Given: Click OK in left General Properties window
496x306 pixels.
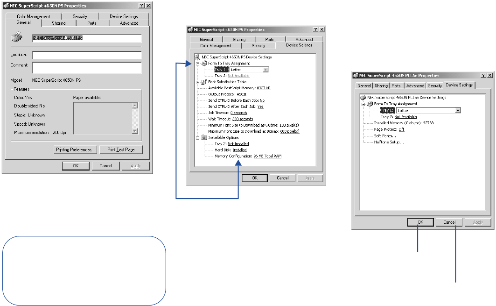Looking at the screenshot, I should 76,166.
